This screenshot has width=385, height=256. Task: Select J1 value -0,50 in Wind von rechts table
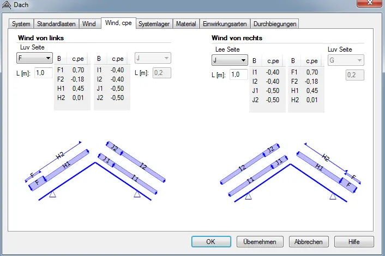click(x=273, y=91)
